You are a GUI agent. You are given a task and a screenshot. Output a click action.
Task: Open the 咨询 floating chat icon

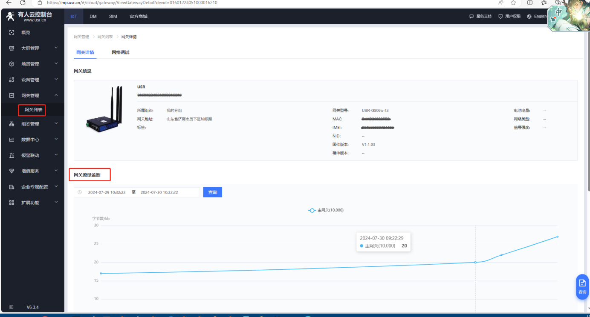[582, 286]
